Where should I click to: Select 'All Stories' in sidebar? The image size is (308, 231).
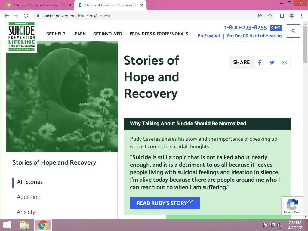30,182
